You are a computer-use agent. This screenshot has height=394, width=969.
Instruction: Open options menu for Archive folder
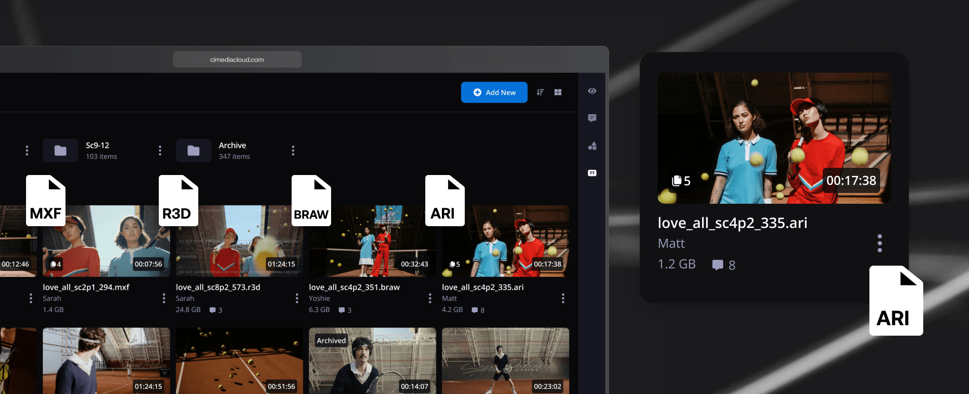click(293, 151)
